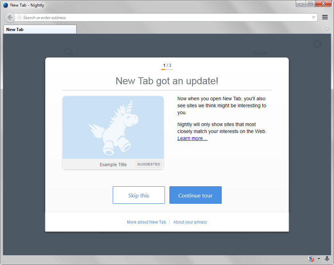
Task: Click the Nightly globe icon in the title bar
Action: pyautogui.click(x=6, y=5)
